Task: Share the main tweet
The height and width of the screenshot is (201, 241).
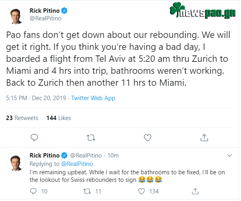Action: coord(204,138)
